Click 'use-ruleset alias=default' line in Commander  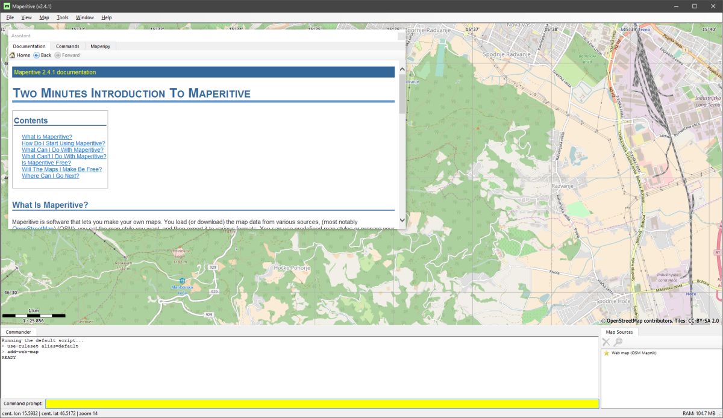[x=40, y=346]
